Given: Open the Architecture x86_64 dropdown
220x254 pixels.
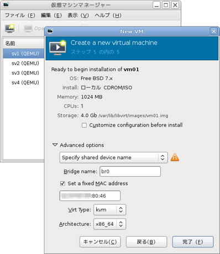Looking at the screenshot, I should (x=109, y=224).
